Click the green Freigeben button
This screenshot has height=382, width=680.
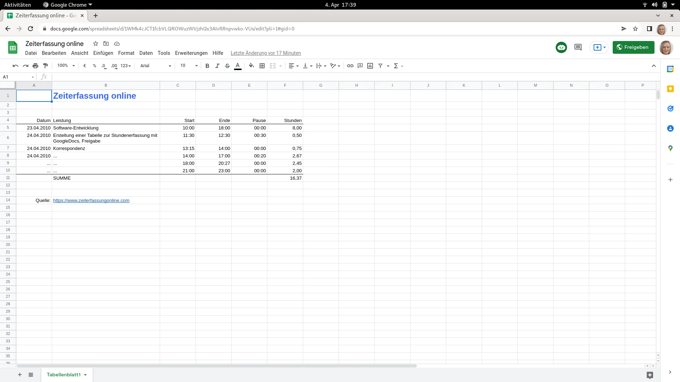click(x=633, y=47)
